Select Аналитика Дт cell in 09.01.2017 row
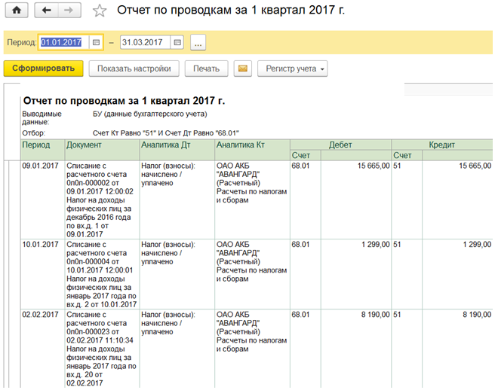Image resolution: width=495 pixels, height=390 pixels. click(x=177, y=200)
